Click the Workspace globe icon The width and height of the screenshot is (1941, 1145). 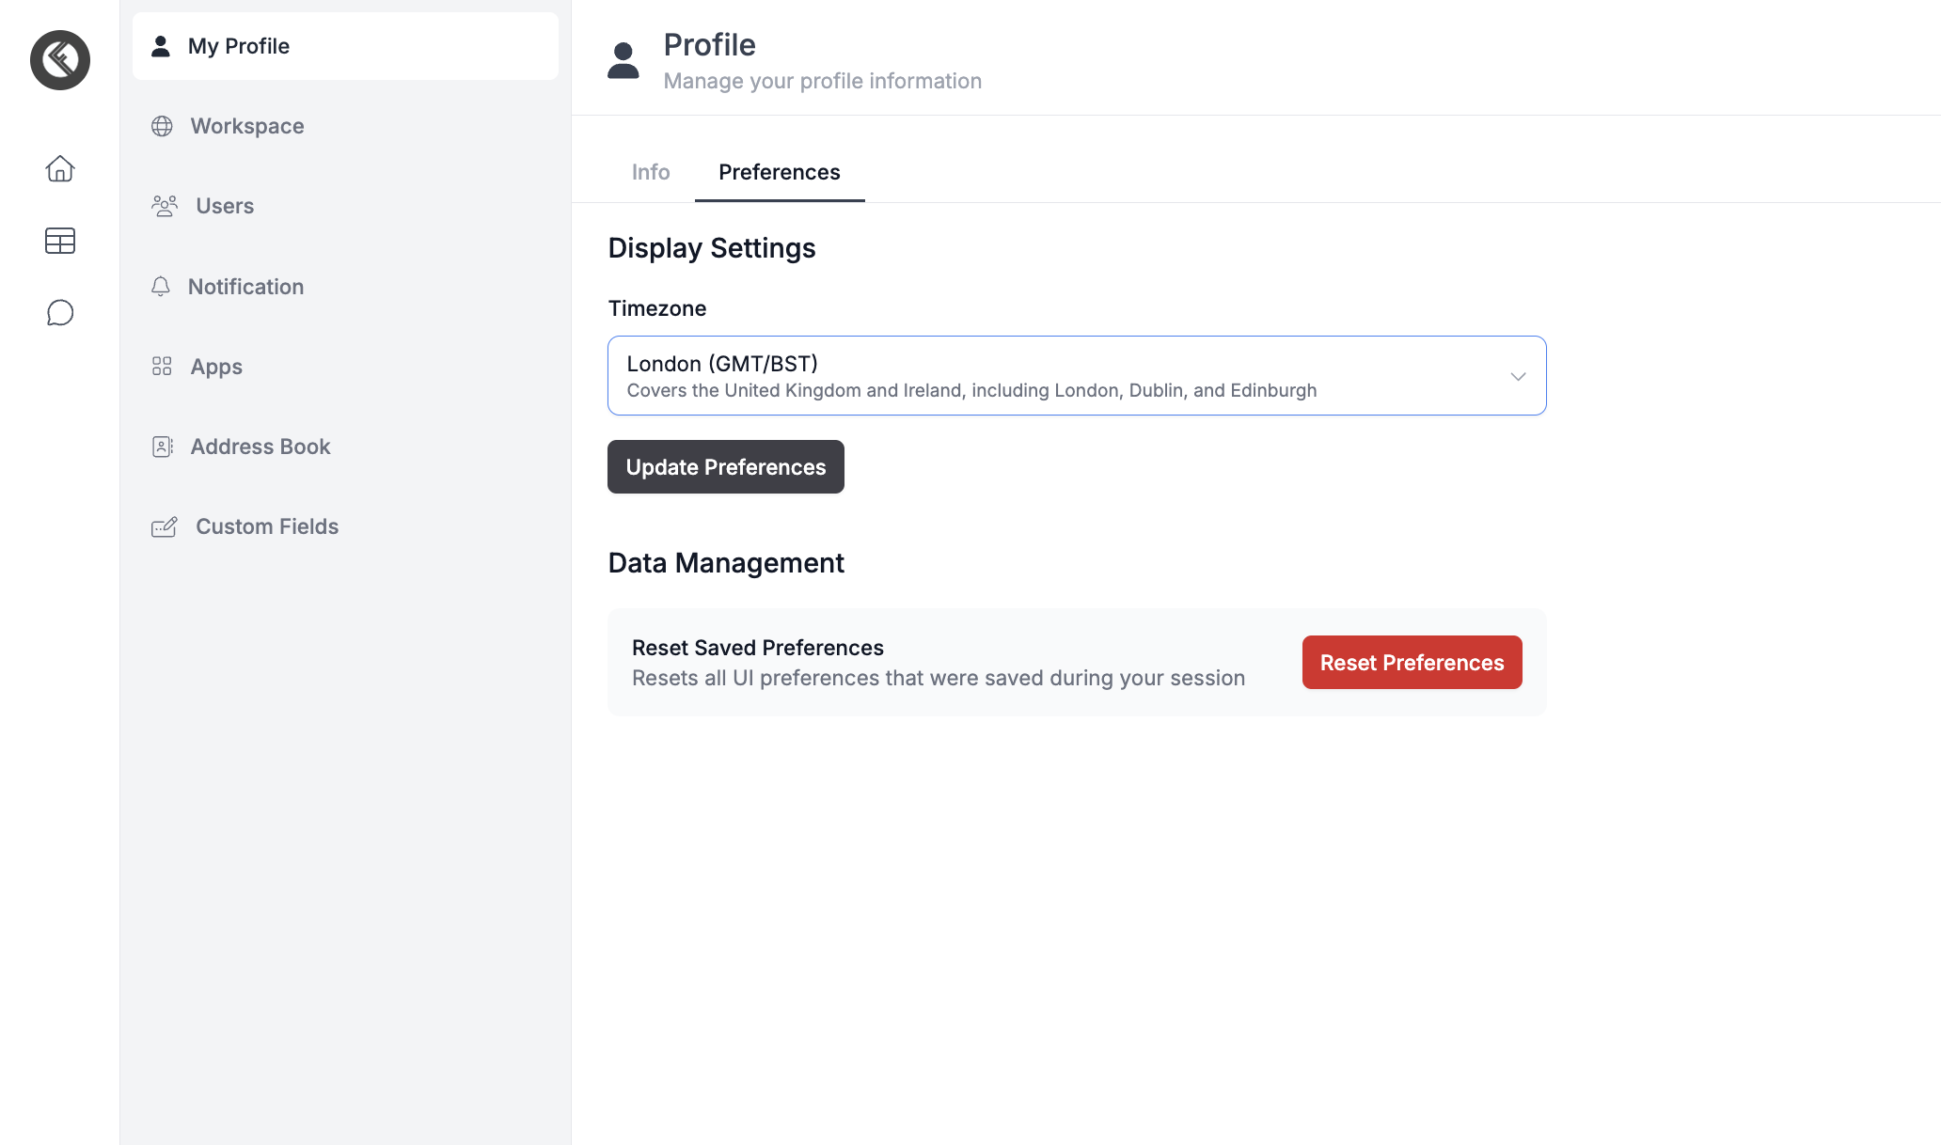pos(162,126)
